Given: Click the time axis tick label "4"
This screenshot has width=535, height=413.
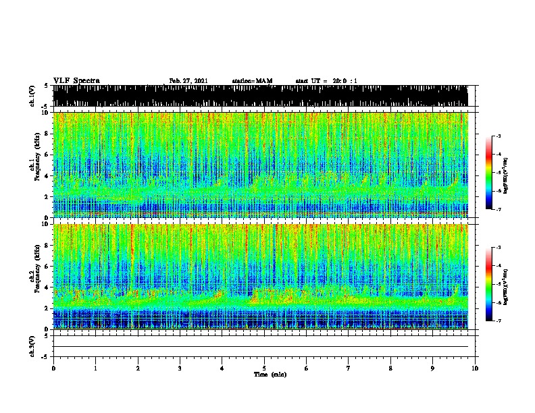Looking at the screenshot, I should [x=222, y=368].
